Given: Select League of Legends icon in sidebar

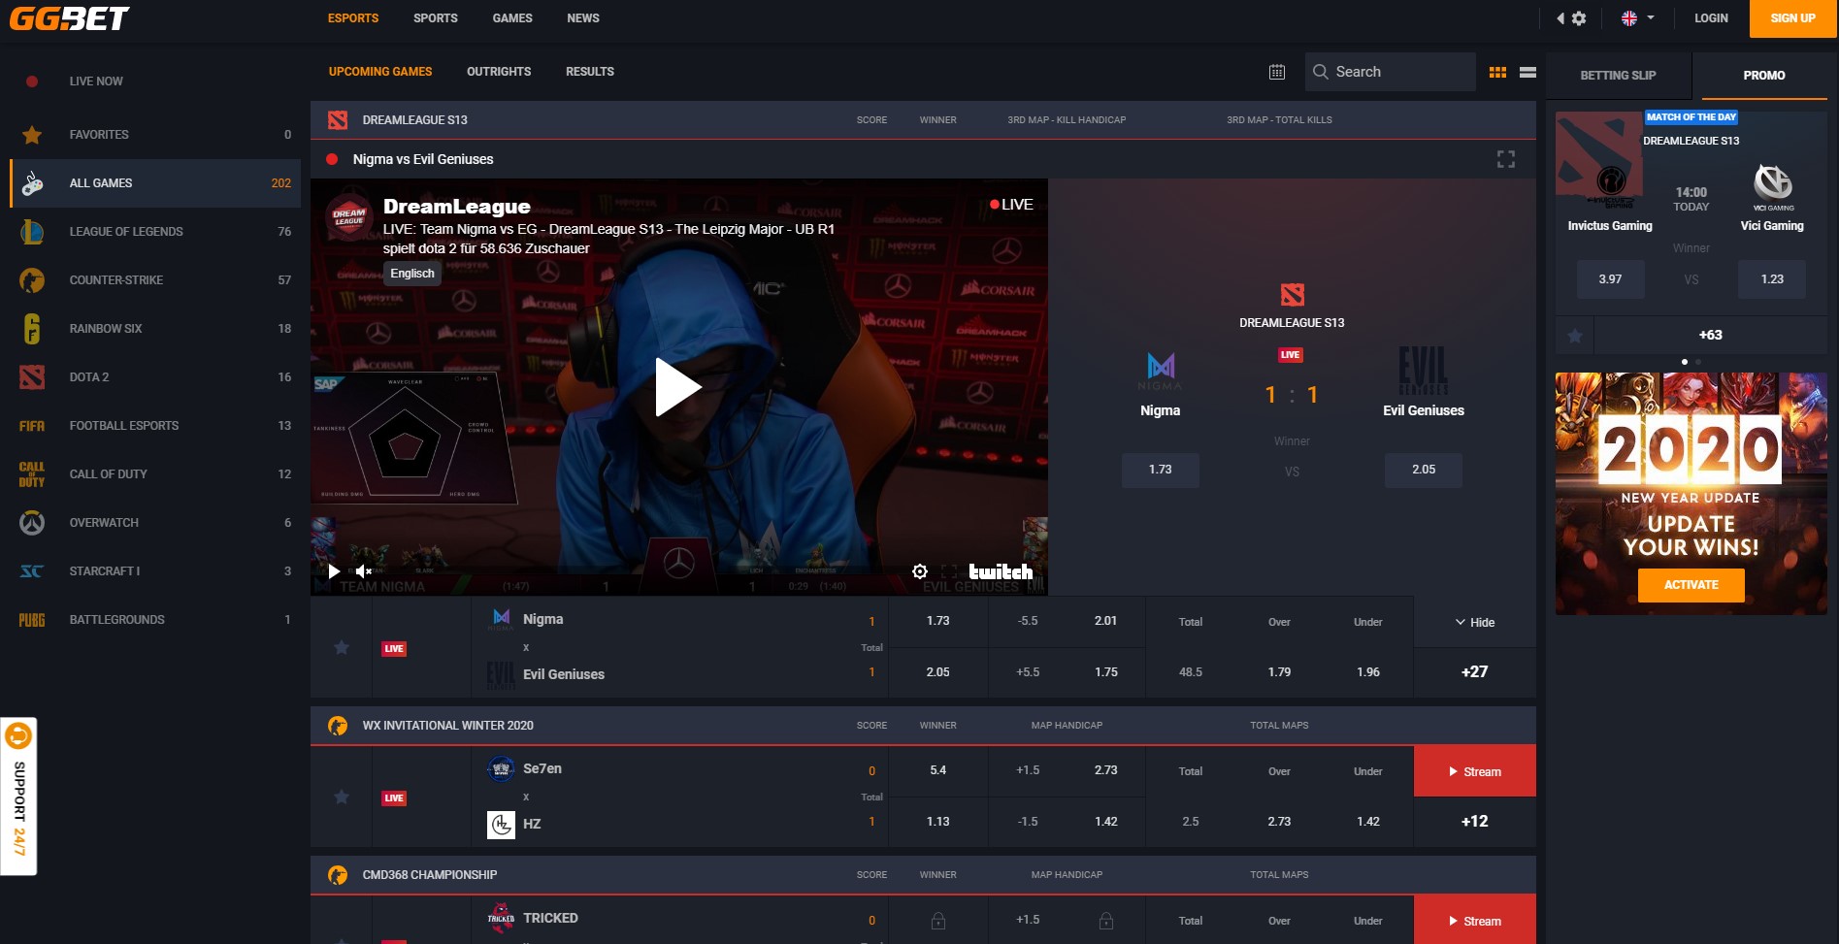Looking at the screenshot, I should pos(32,232).
